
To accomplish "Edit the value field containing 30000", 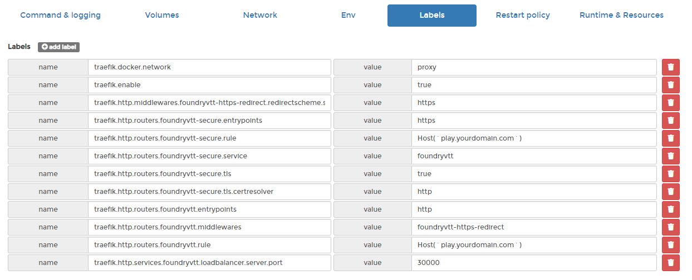I will pyautogui.click(x=533, y=263).
